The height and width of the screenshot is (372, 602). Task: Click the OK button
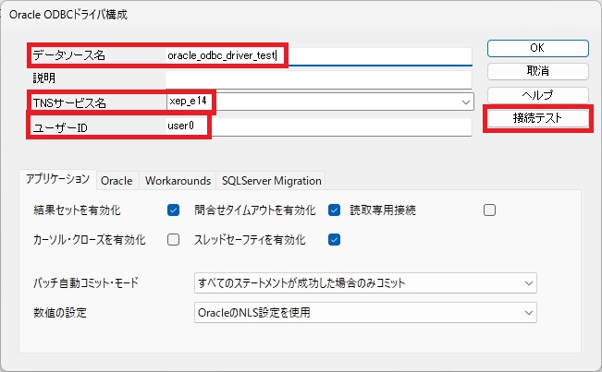tap(537, 48)
